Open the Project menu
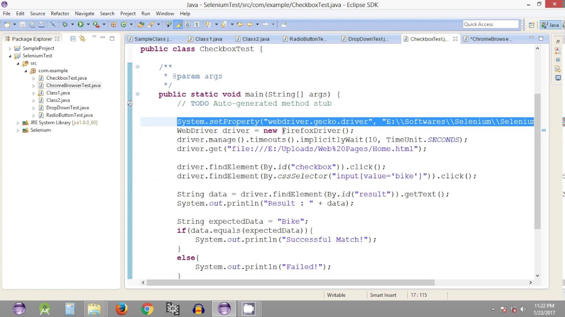 coord(128,14)
